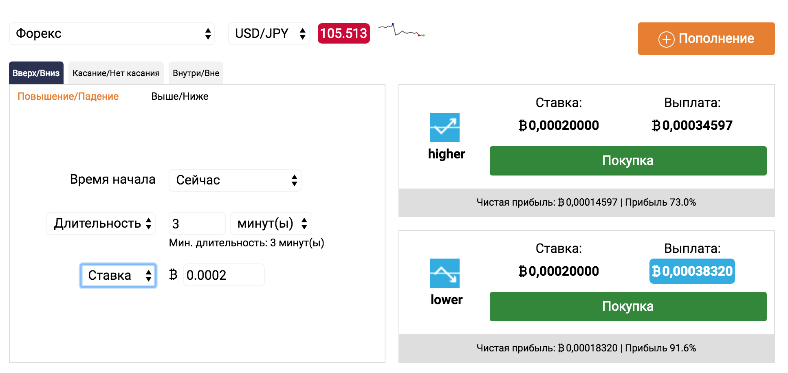
Task: Open the минут(ы) duration units dropdown
Action: coord(271,224)
